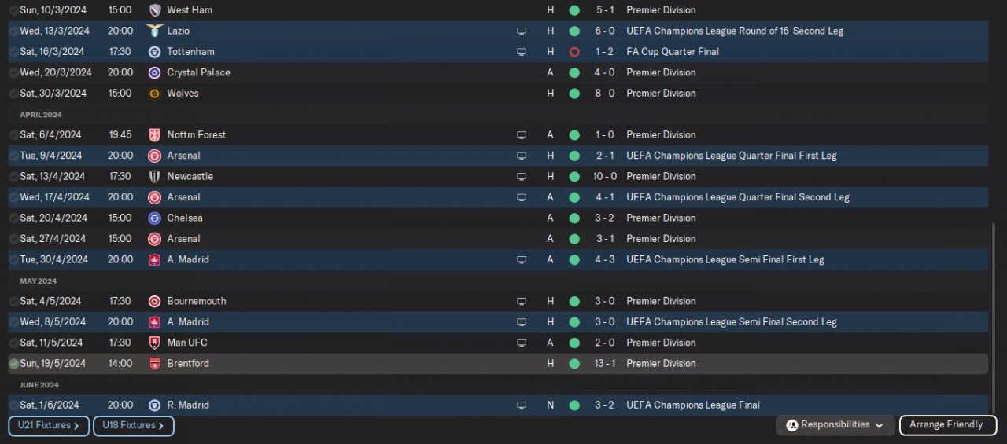1007x444 pixels.
Task: Open the 3 - 2 result against R. Madrid
Action: pyautogui.click(x=605, y=405)
